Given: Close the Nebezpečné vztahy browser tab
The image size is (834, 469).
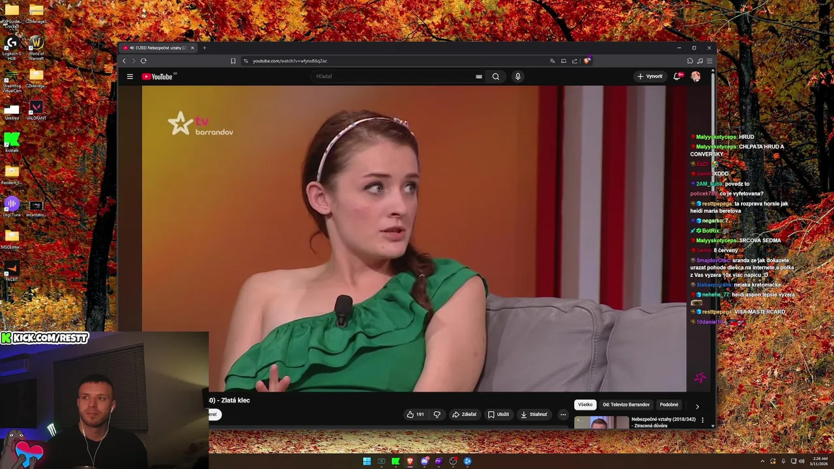Looking at the screenshot, I should pos(192,48).
